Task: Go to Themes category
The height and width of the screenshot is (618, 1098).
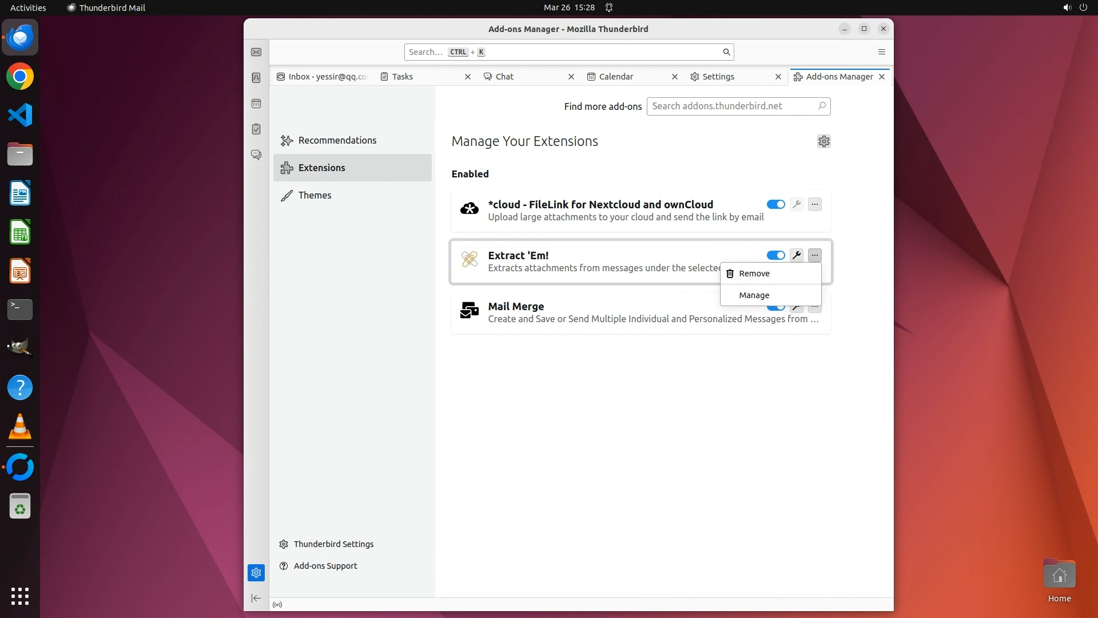Action: pyautogui.click(x=315, y=195)
